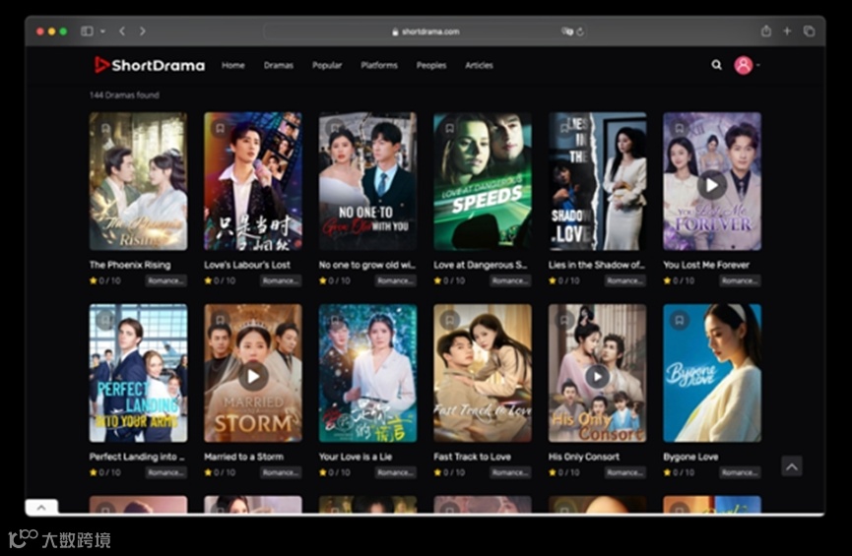Reload the page in Safari
Viewport: 852px width, 556px height.
[x=580, y=31]
